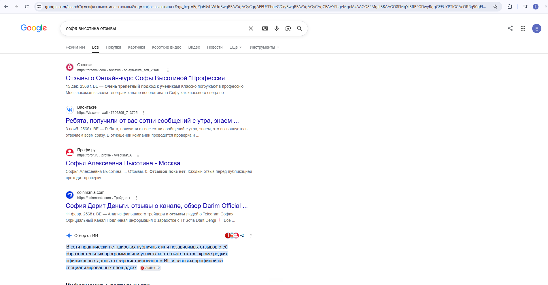The height and width of the screenshot is (285, 548).
Task: Go back to the previous page
Action: 6,7
